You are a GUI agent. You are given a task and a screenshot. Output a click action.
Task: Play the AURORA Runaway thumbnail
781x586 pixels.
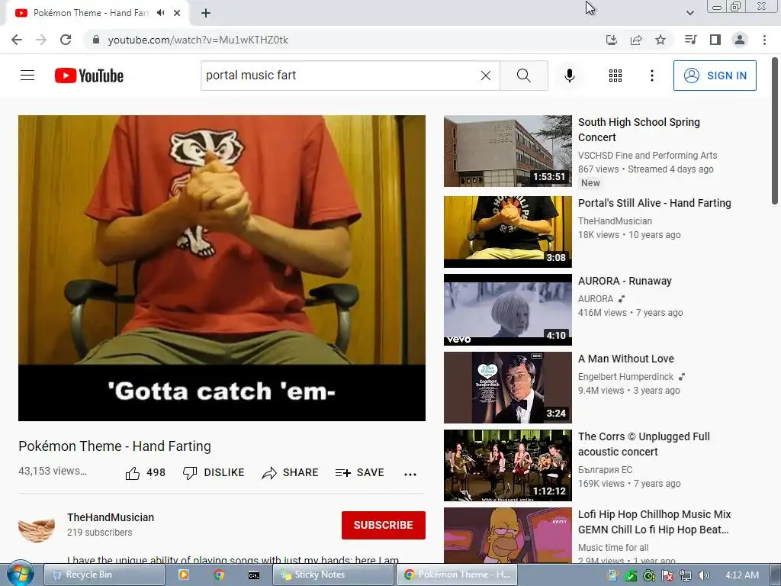[x=507, y=310]
